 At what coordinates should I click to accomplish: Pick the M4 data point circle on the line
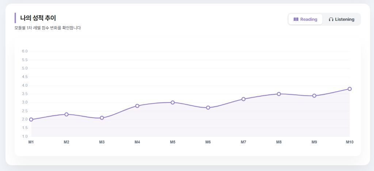pos(137,106)
